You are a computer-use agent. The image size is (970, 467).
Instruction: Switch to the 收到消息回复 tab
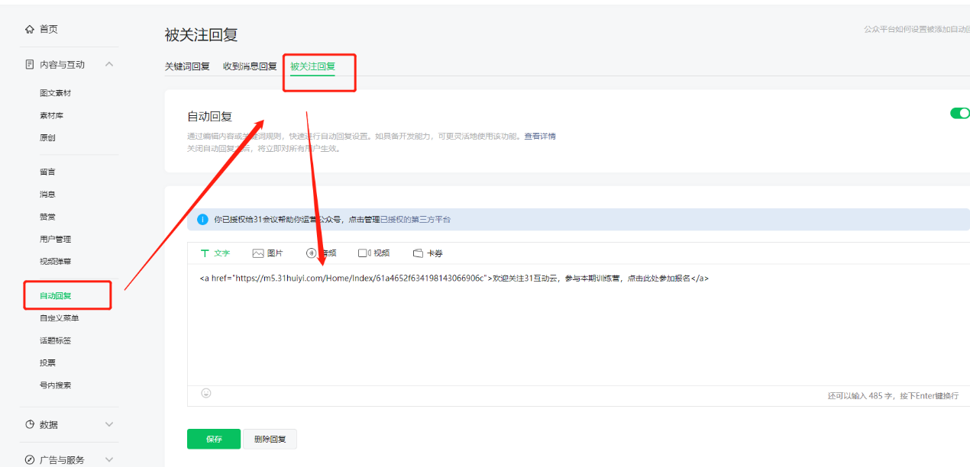tap(250, 66)
